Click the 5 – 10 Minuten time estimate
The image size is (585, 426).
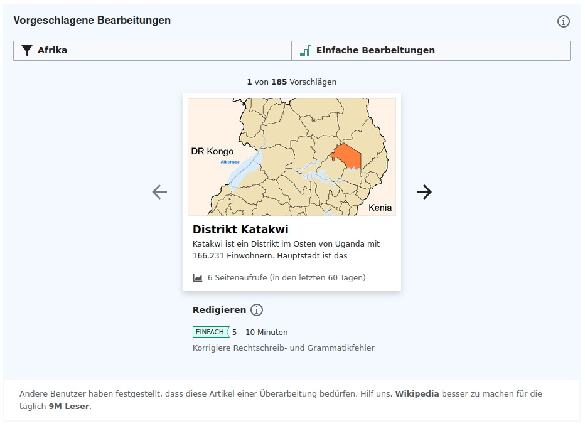pyautogui.click(x=260, y=333)
